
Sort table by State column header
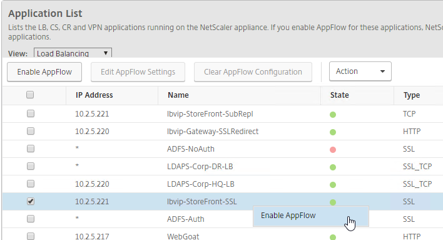point(339,95)
